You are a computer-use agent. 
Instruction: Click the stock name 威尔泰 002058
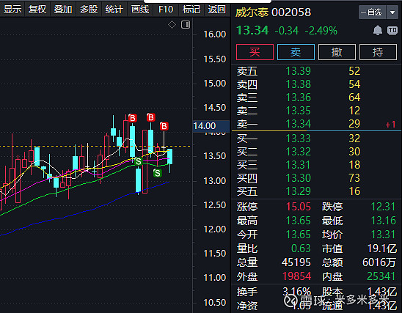pyautogui.click(x=273, y=12)
